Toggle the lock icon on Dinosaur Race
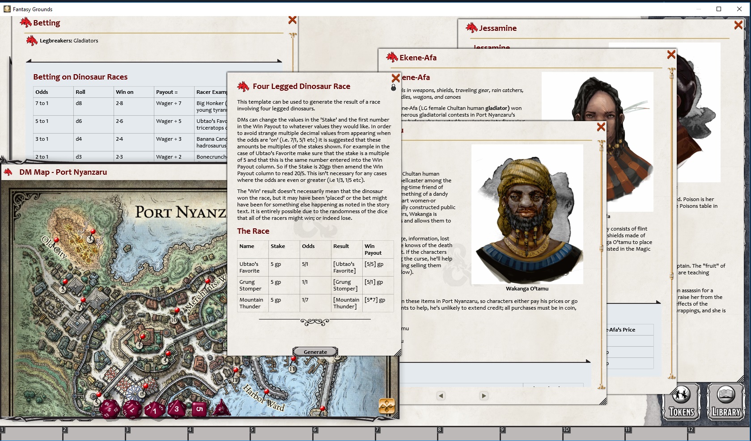 (x=394, y=88)
